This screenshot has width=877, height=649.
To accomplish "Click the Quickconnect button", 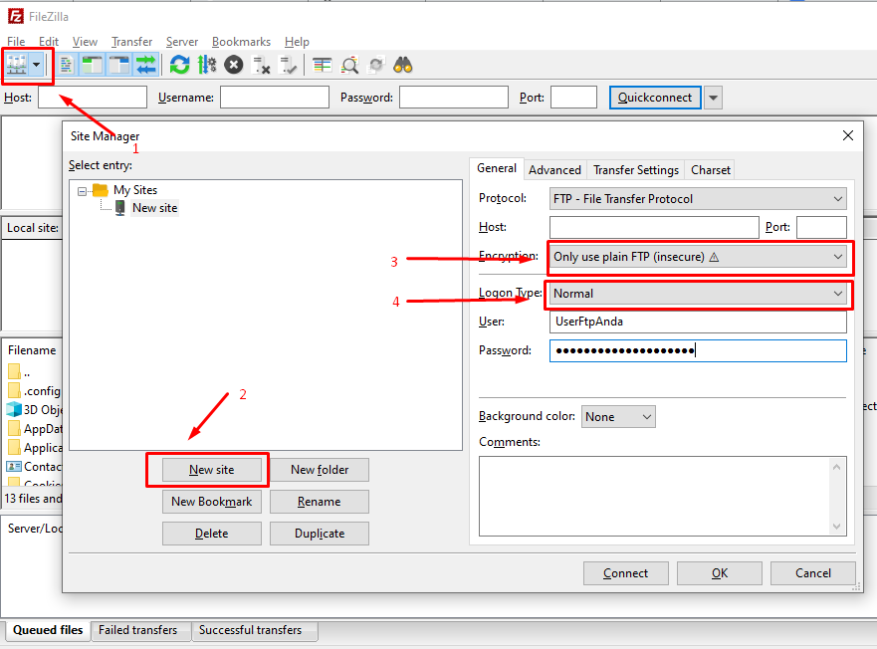I will (x=655, y=98).
